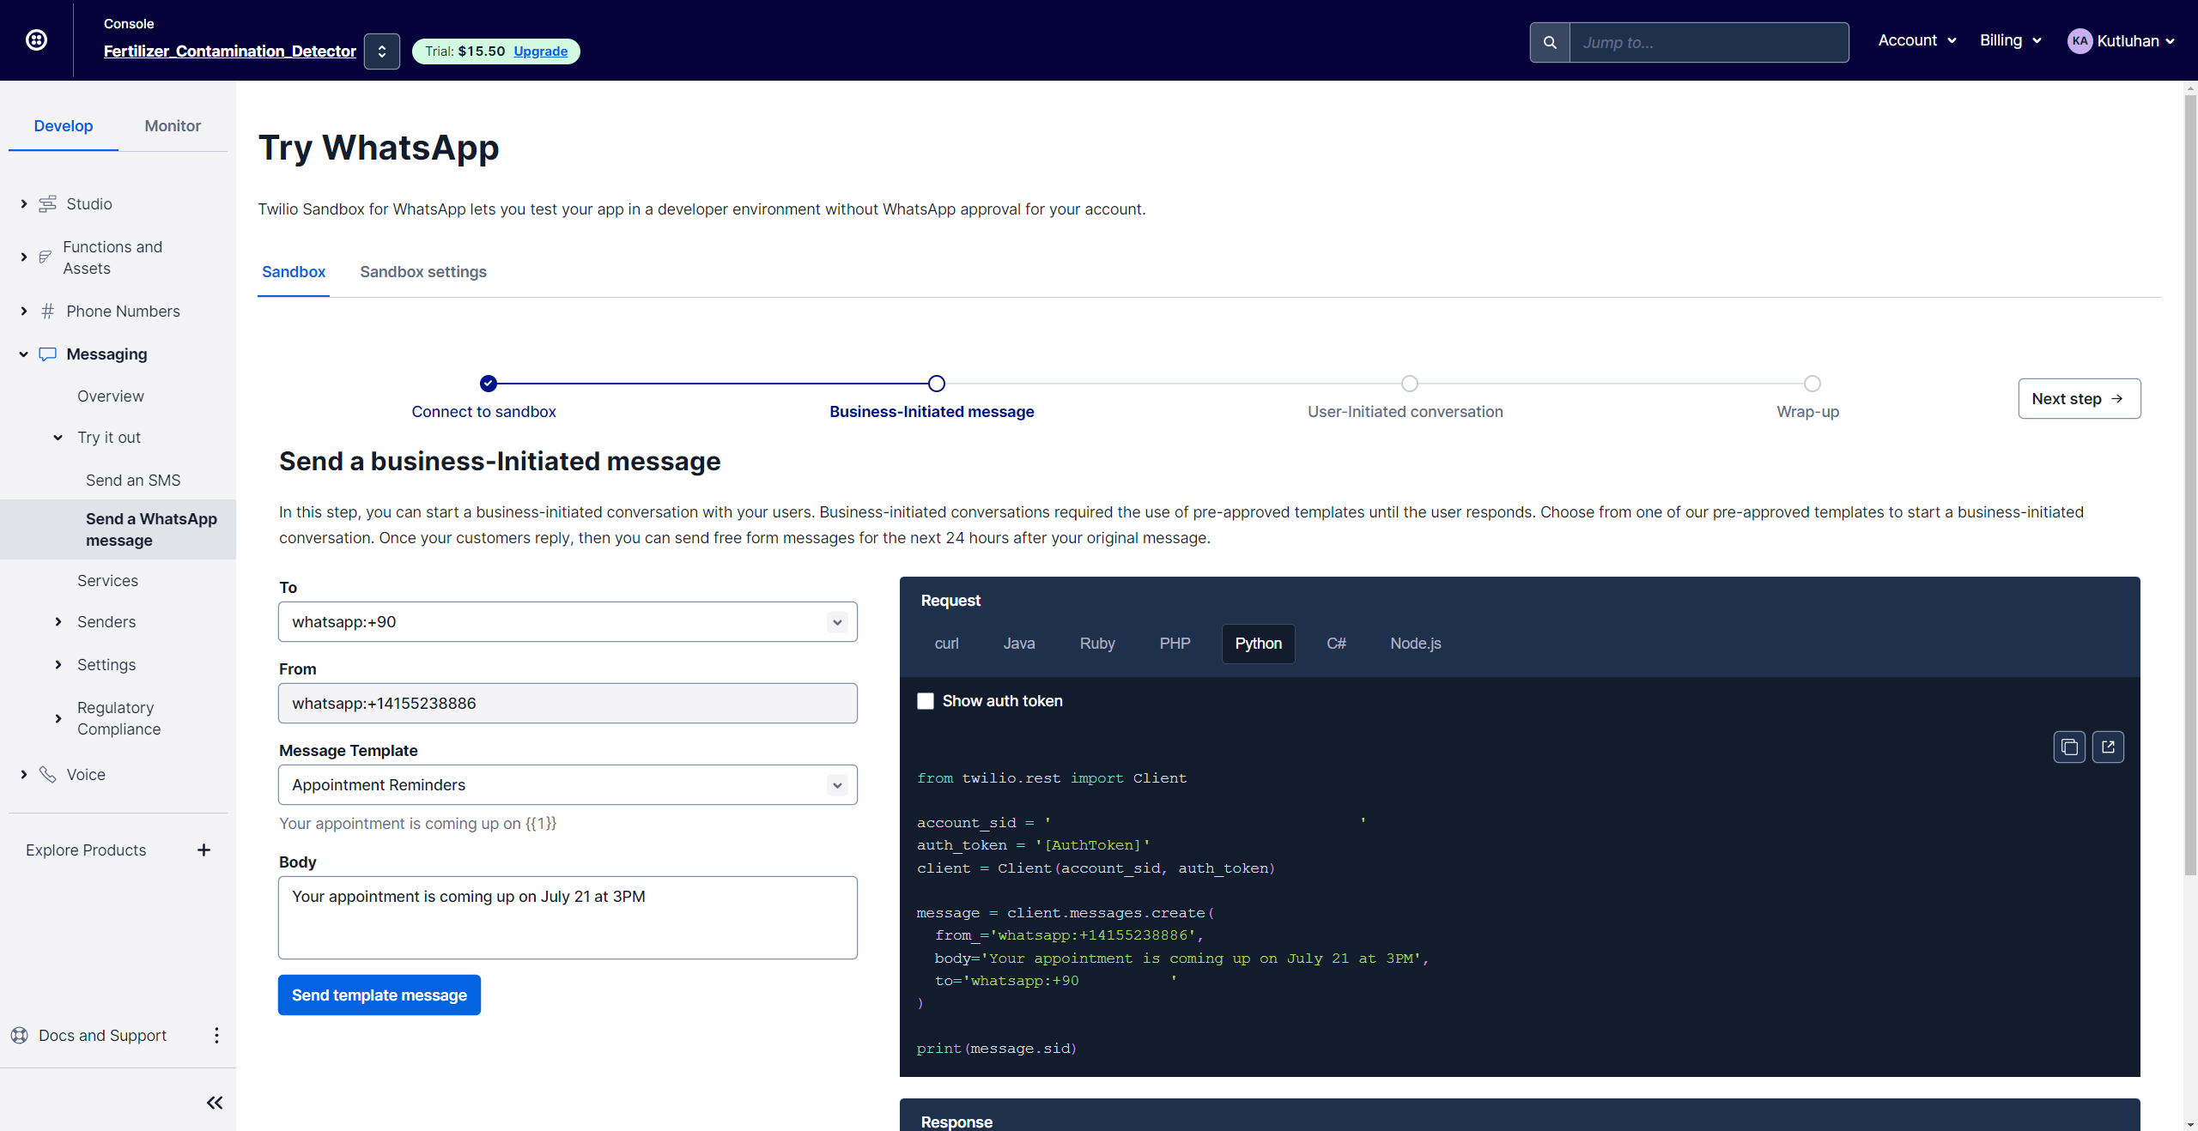This screenshot has width=2198, height=1131.
Task: Copy the Python code snippet icon
Action: click(2069, 747)
